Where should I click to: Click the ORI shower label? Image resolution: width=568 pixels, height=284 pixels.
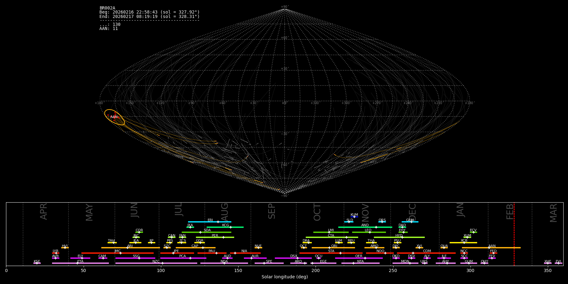click(x=334, y=246)
